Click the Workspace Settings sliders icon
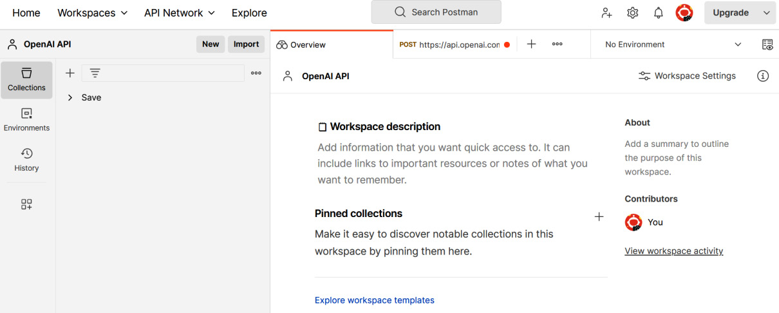The width and height of the screenshot is (779, 313). 644,76
